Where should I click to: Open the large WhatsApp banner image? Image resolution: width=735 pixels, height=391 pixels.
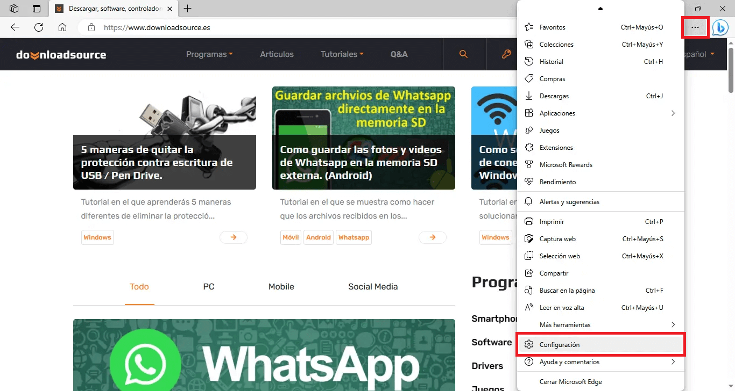(264, 355)
